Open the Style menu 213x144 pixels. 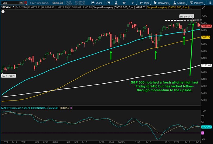point(145,3)
